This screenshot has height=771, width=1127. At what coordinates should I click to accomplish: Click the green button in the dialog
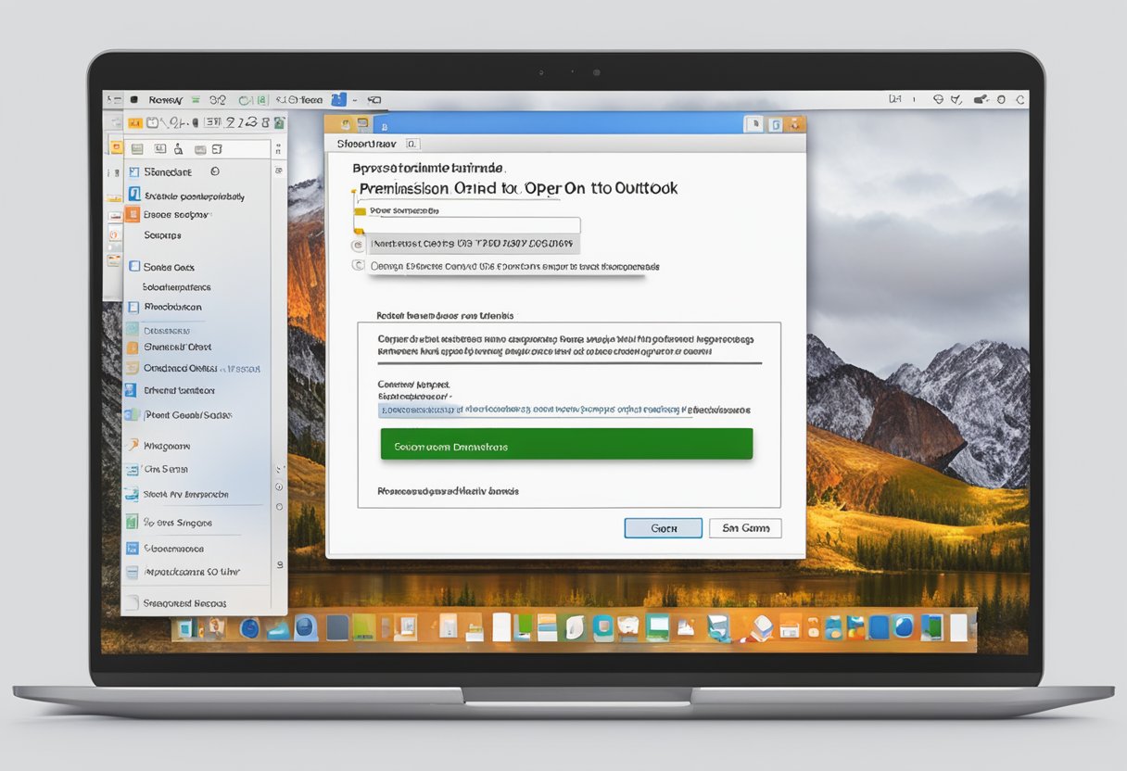pos(566,444)
